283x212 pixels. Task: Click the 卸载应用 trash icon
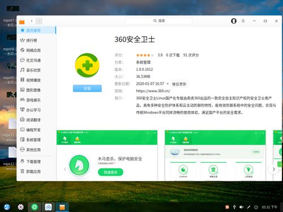[x=22, y=171]
